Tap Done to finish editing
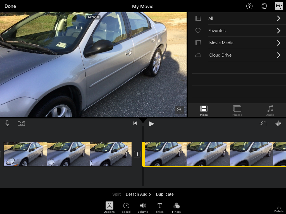 point(10,6)
